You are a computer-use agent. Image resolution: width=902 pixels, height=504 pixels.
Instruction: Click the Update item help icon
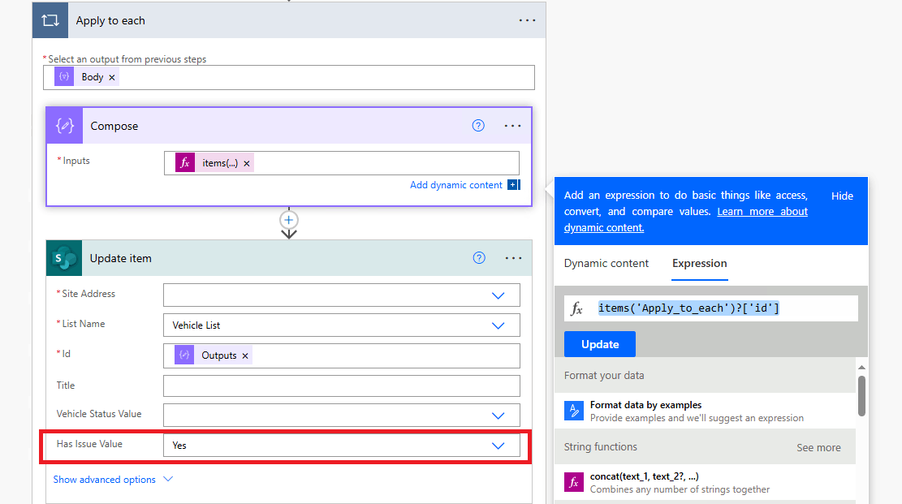coord(478,257)
